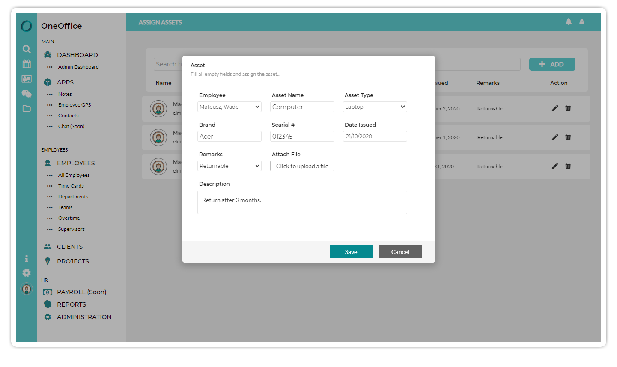
Task: Click the Administration gear icon
Action: [48, 317]
